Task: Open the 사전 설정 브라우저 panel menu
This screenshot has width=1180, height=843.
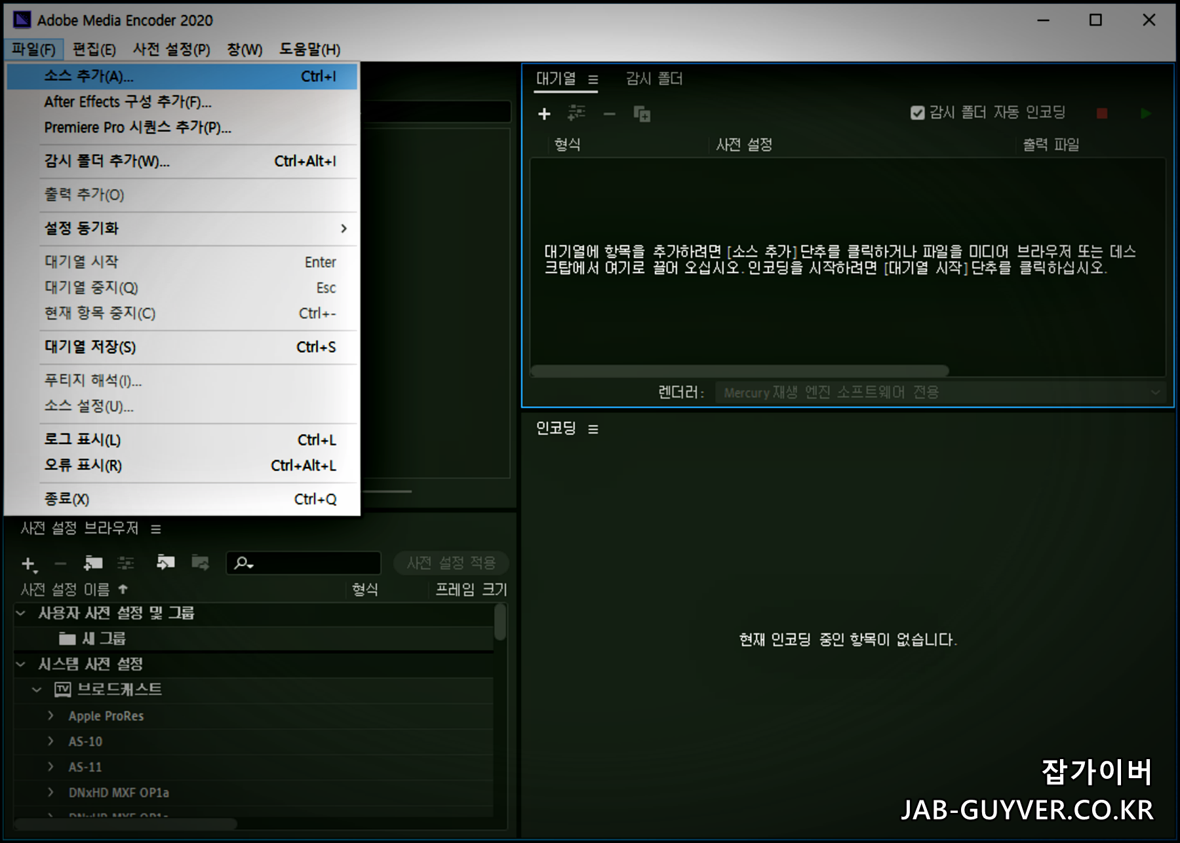Action: 156,529
